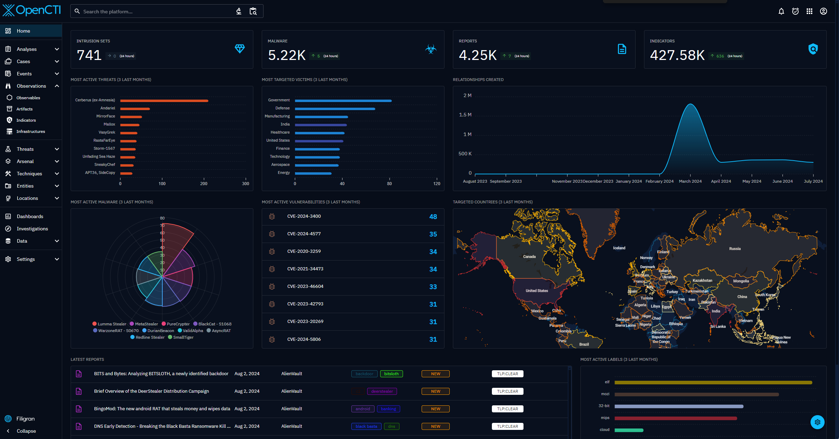This screenshot has width=839, height=439.
Task: Click the Intrusion Sets diamond icon
Action: (240, 49)
